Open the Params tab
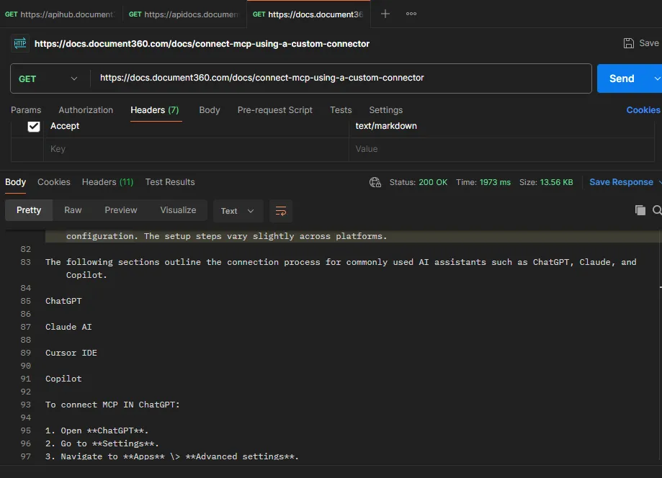 click(26, 110)
